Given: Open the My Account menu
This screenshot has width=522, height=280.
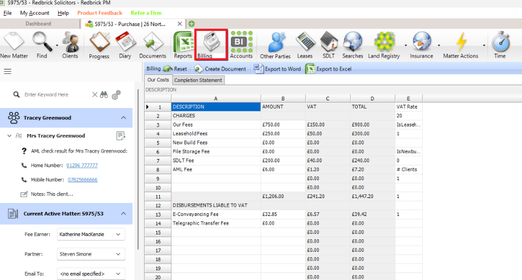Looking at the screenshot, I should tap(35, 13).
